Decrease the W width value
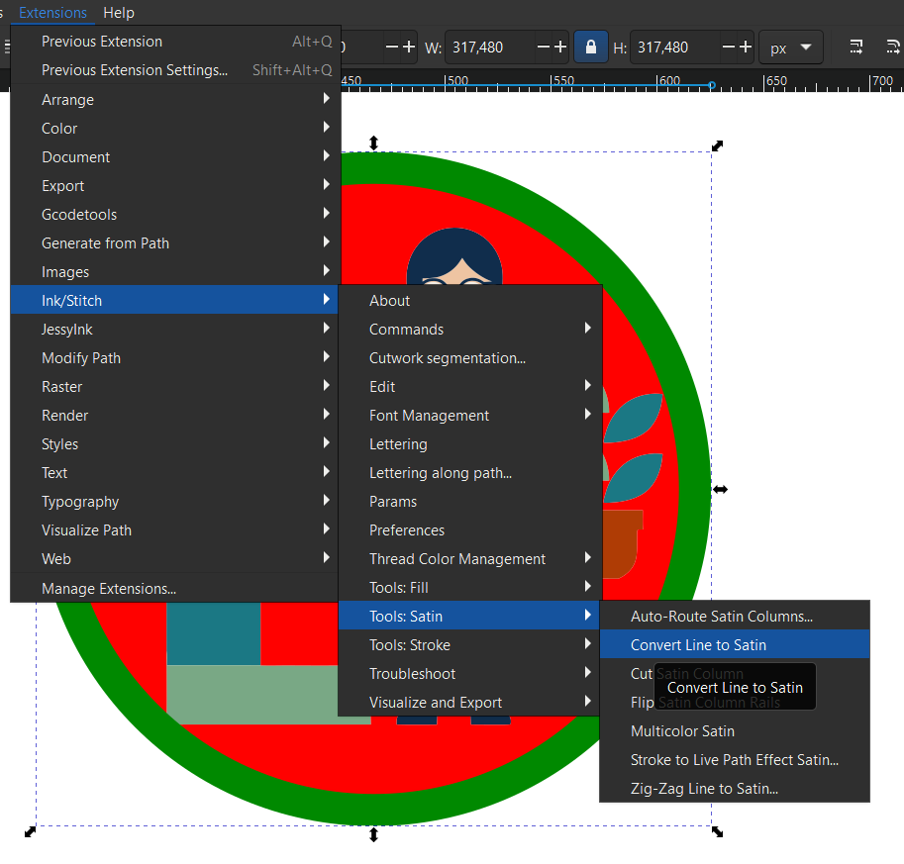 (x=543, y=48)
